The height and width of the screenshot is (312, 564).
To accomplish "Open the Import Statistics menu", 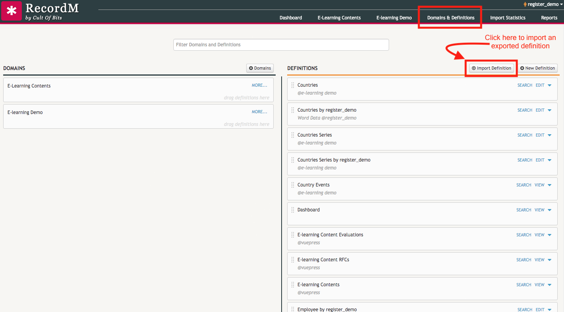I will [508, 18].
